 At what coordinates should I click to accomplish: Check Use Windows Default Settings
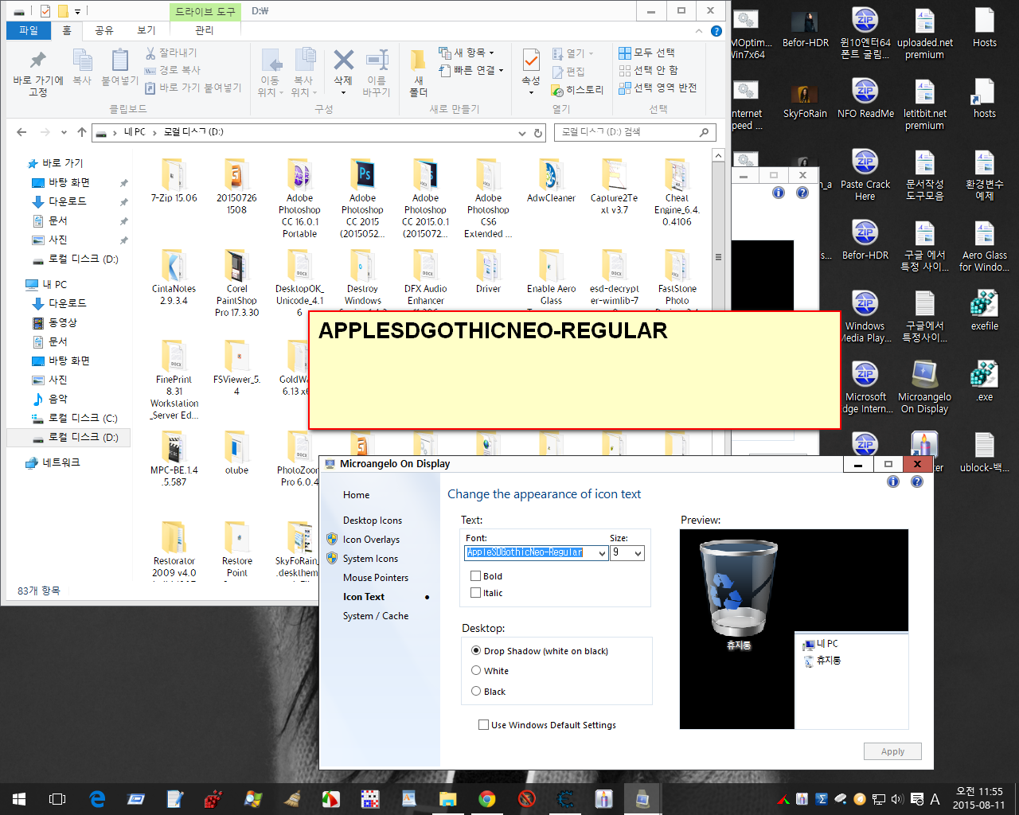[x=483, y=724]
